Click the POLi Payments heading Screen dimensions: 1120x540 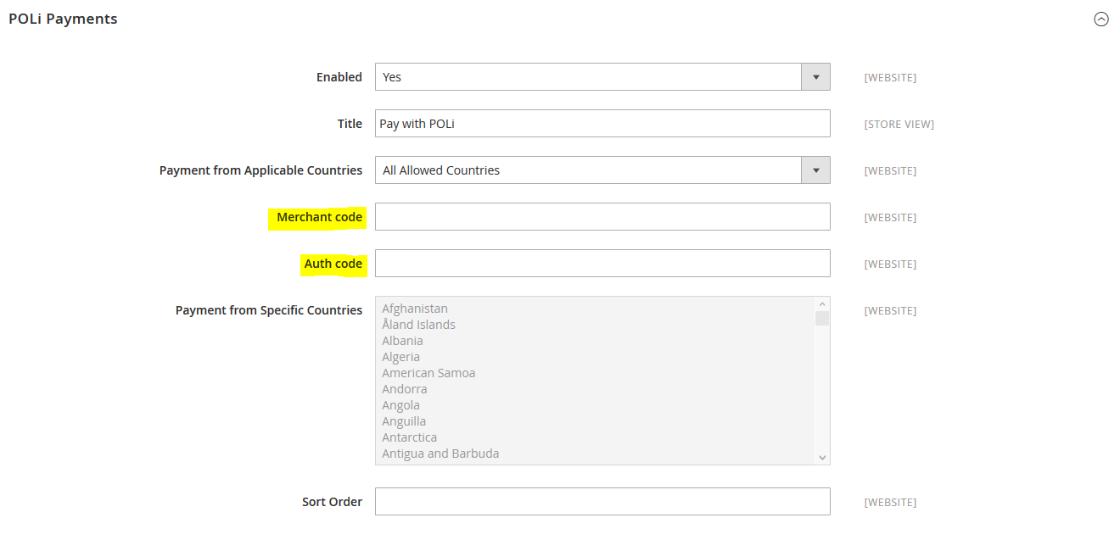[63, 19]
